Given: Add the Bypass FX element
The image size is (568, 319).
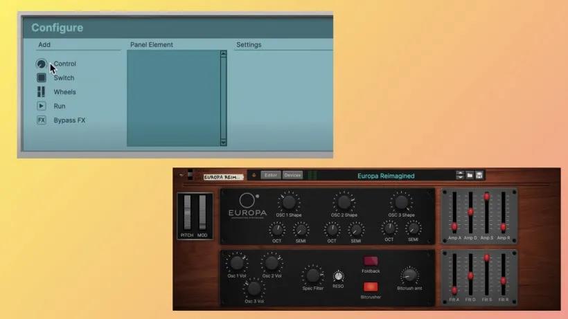Looking at the screenshot, I should pos(42,120).
